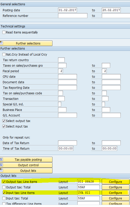Focus CPU date from field
Screen dimensions: 130x207
point(67,76)
